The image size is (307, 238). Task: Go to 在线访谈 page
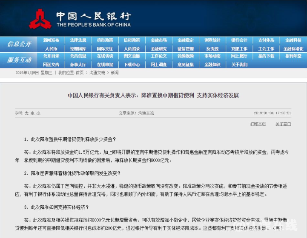coord(105,56)
